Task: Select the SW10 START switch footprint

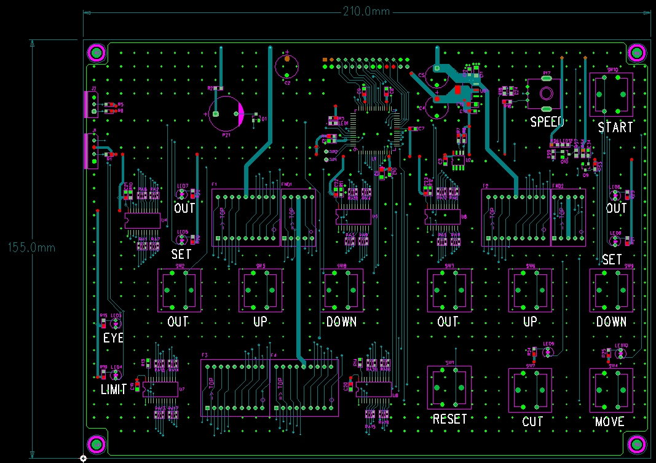Action: pos(612,94)
